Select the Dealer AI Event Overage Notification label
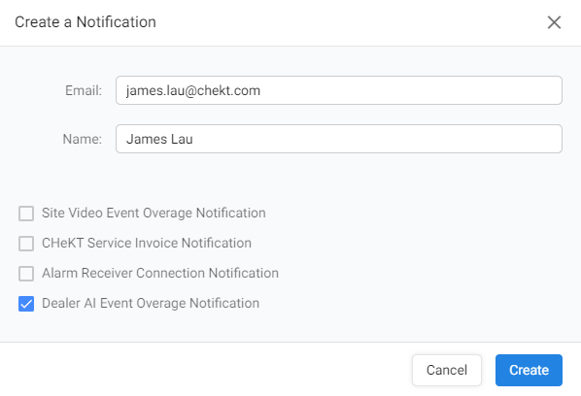Screen dimensions: 581x396 click(151, 303)
